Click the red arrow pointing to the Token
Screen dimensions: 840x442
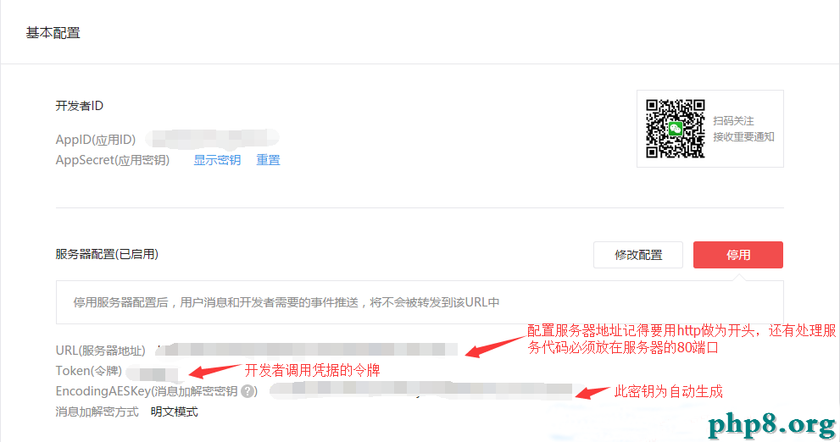click(214, 370)
